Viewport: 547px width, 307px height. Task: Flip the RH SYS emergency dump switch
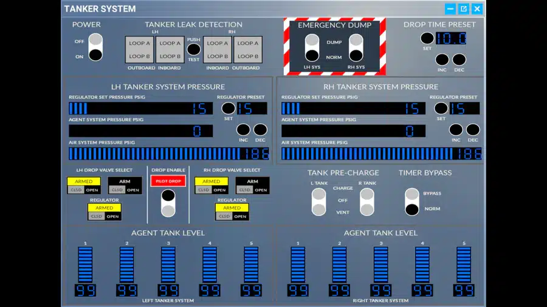pos(356,48)
